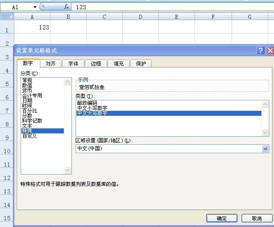Select the 保护 tab
This screenshot has height=227, width=274.
(x=141, y=64)
